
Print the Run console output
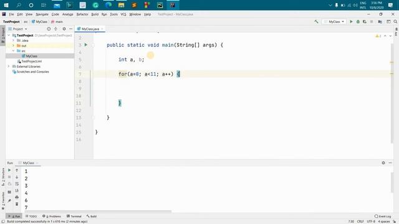pos(17,197)
